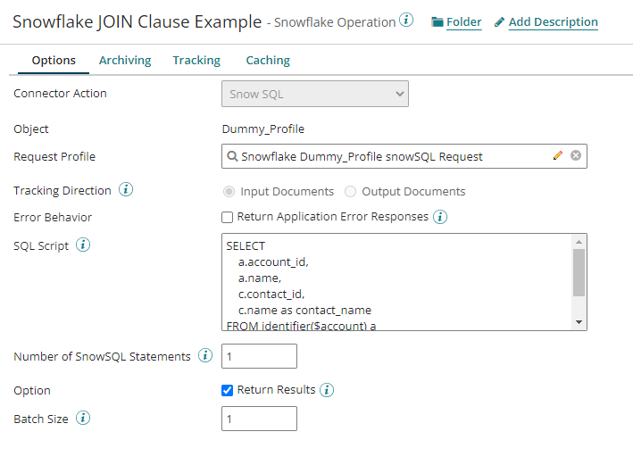Image resolution: width=633 pixels, height=465 pixels.
Task: Click the Request Profile field text
Action: coord(362,156)
